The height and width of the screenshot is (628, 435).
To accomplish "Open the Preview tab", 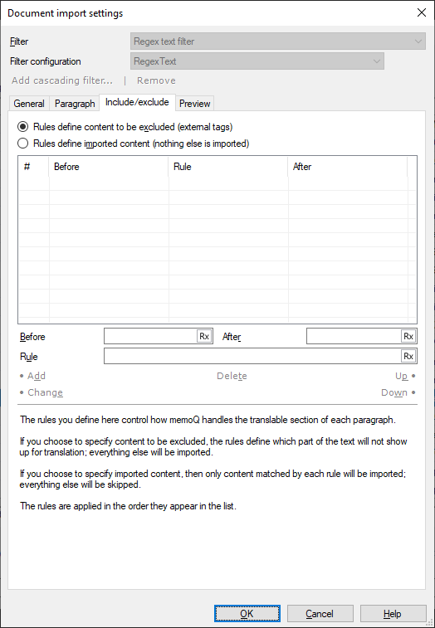I will click(x=195, y=104).
